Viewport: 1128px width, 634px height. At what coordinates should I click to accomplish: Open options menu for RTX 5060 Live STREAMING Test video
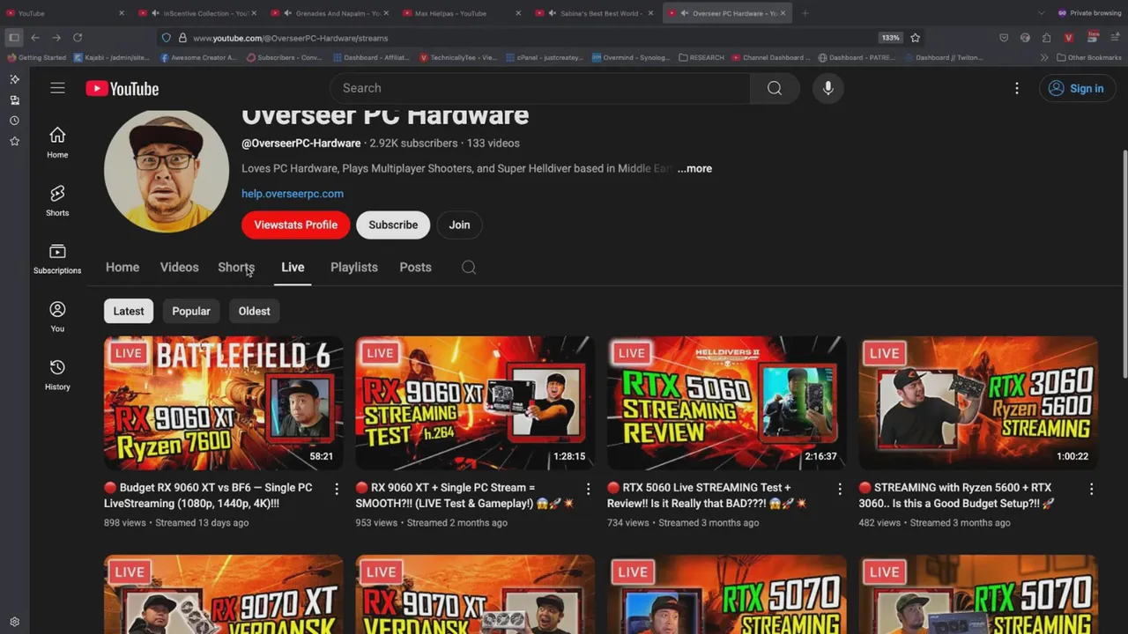[839, 489]
